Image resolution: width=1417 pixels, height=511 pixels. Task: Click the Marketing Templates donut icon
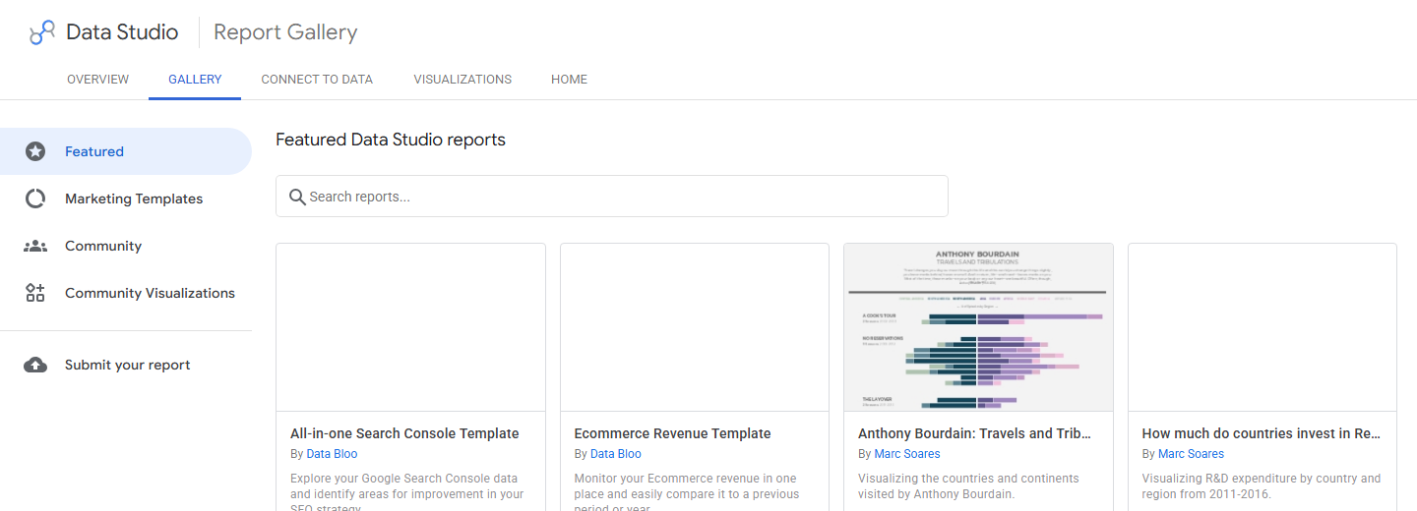(x=35, y=199)
